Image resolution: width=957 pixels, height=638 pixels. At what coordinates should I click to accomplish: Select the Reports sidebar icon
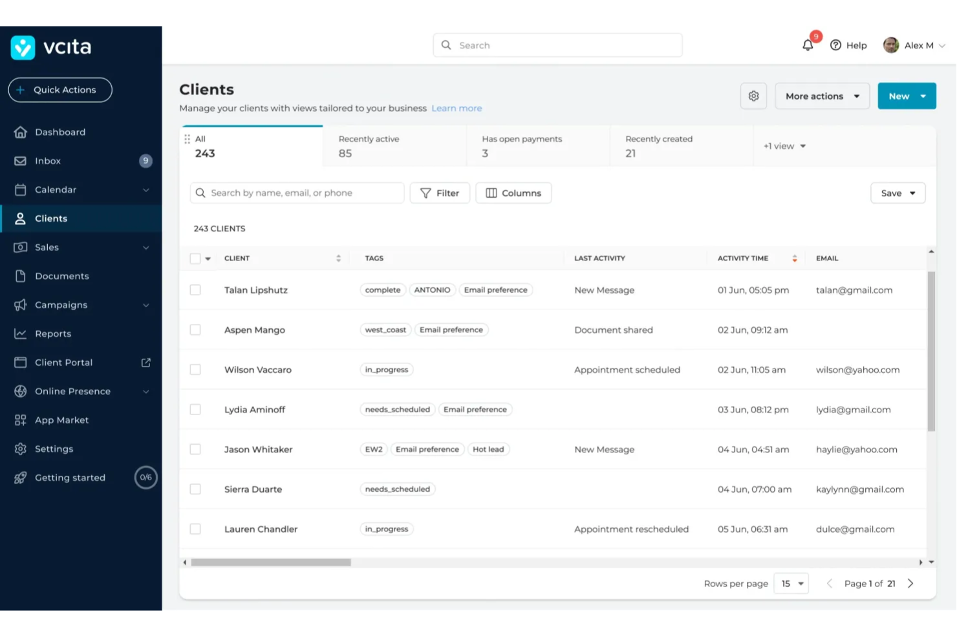[x=21, y=333]
